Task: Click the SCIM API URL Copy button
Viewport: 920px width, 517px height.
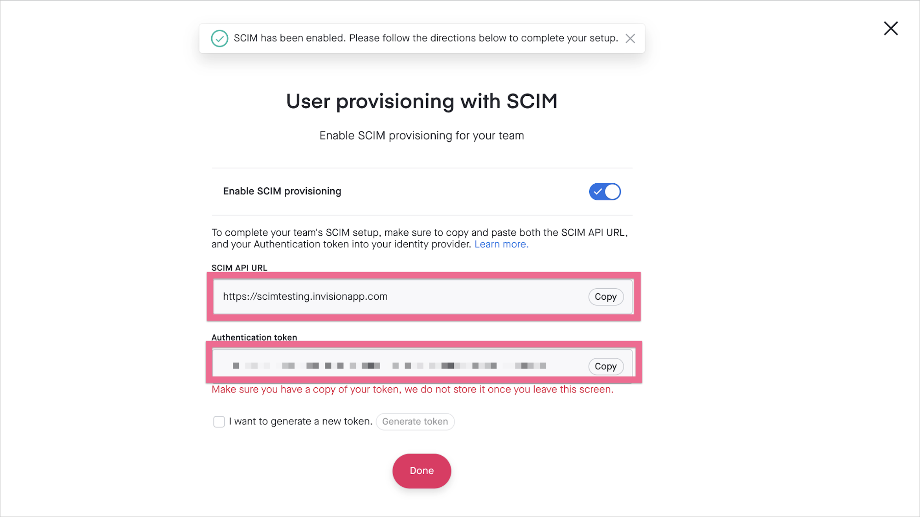Action: click(605, 296)
